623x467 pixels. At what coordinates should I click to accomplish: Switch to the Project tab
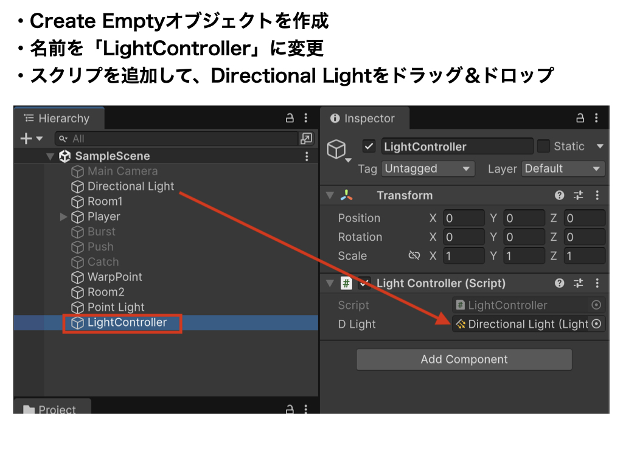tap(52, 409)
